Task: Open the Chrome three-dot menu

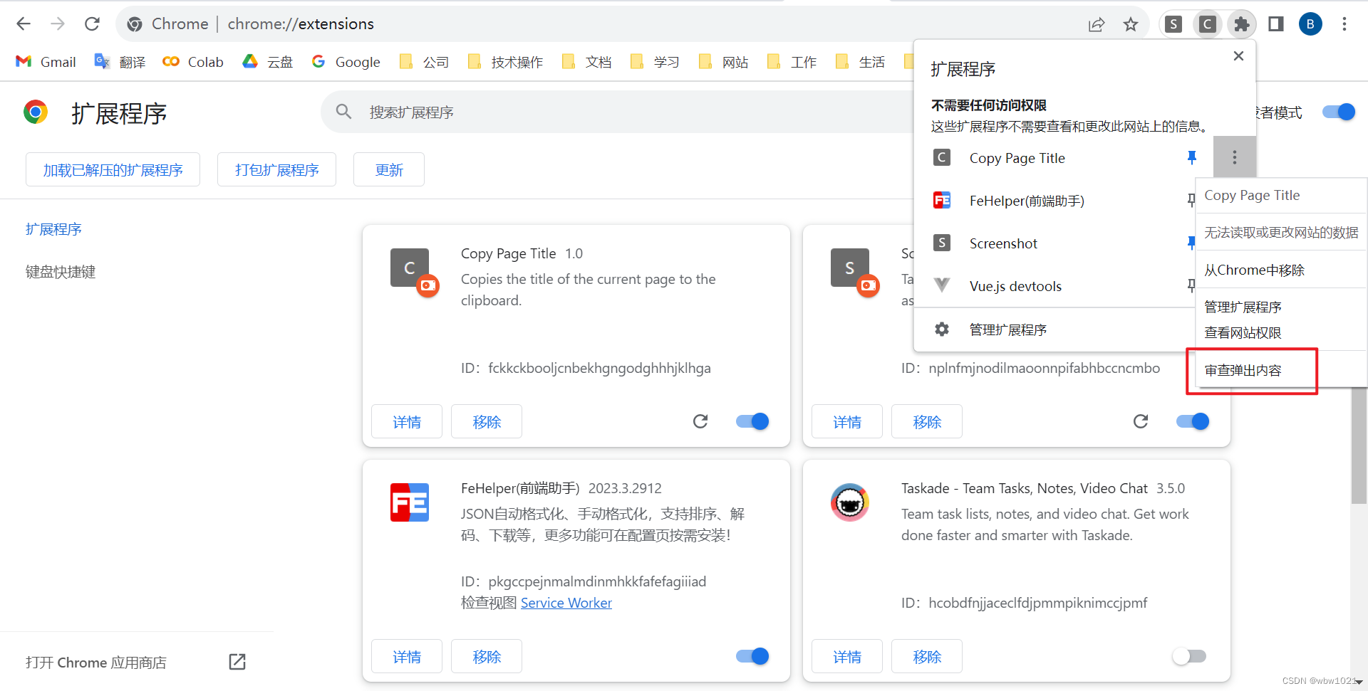Action: [x=1344, y=24]
